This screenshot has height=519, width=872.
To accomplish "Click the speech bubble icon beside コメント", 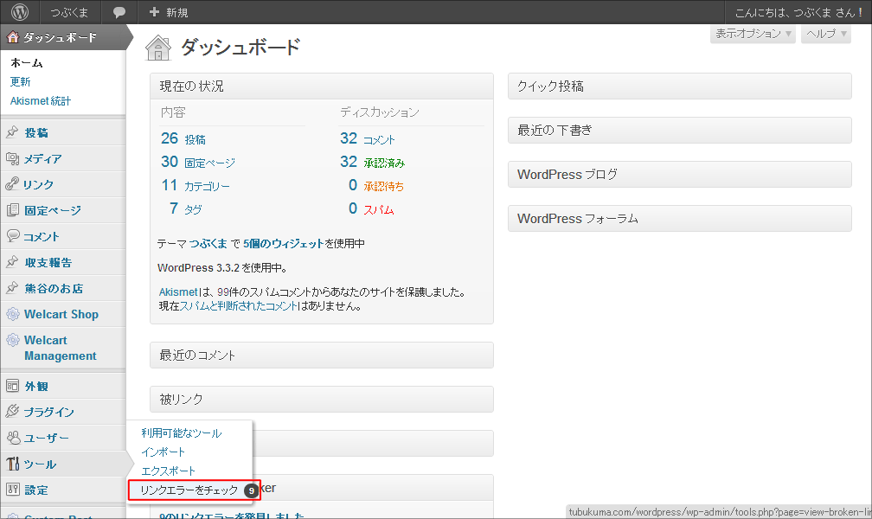I will [x=12, y=236].
